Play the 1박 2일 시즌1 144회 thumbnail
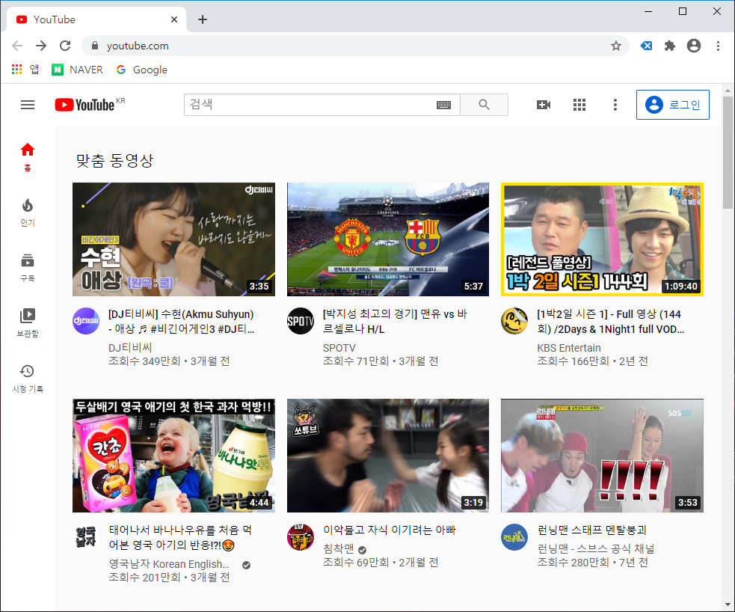Viewport: 735px width, 612px height. 602,239
